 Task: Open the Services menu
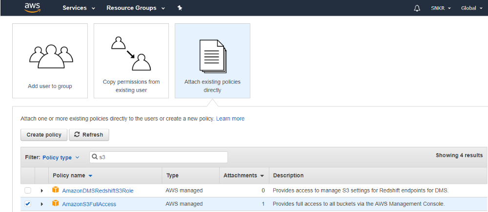click(x=79, y=8)
